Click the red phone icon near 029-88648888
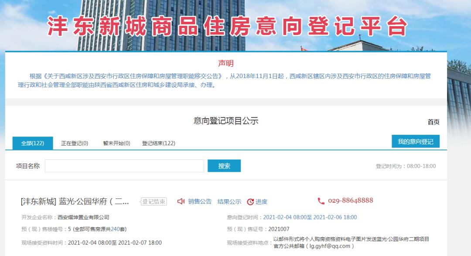 coord(321,201)
